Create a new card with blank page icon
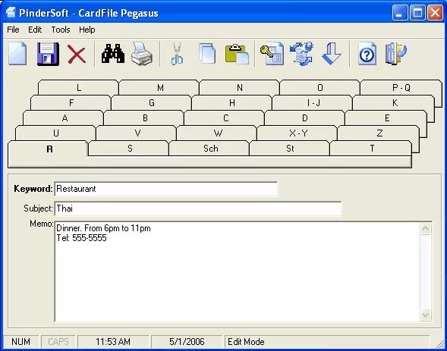The width and height of the screenshot is (447, 351). pyautogui.click(x=17, y=54)
